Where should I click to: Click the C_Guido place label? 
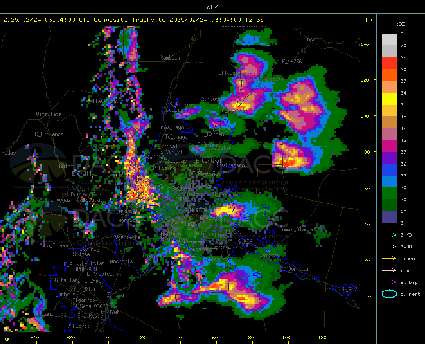(x=63, y=166)
